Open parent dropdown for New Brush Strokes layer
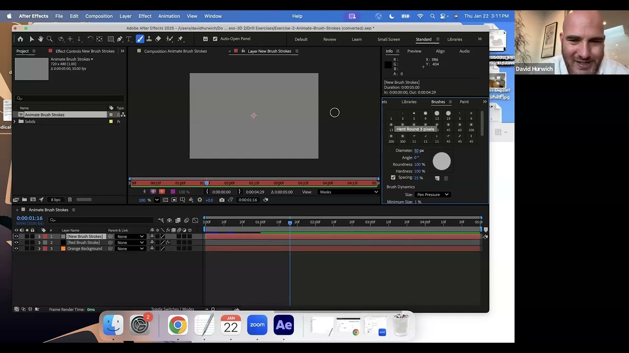This screenshot has height=353, width=629. click(x=130, y=236)
